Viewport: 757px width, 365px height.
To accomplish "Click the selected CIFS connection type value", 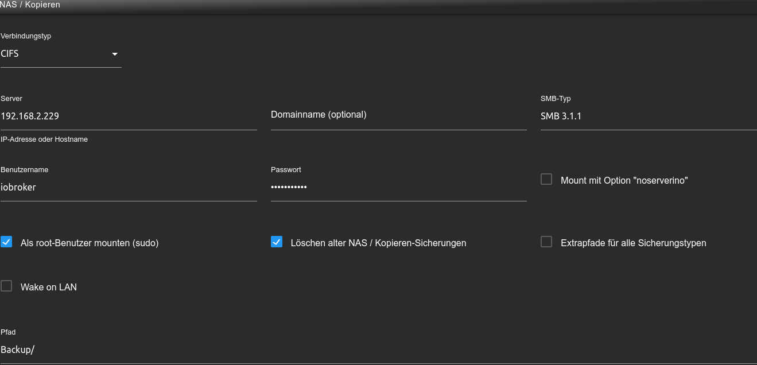I will pyautogui.click(x=10, y=54).
